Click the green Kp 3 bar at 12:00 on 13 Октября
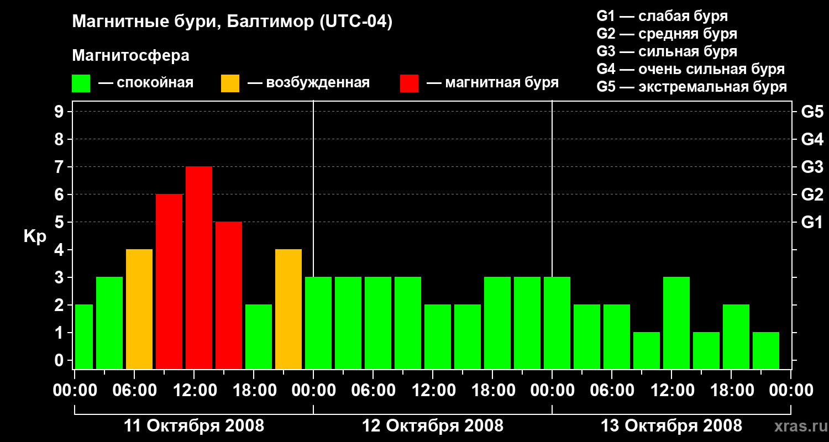This screenshot has width=829, height=442. pos(676,323)
